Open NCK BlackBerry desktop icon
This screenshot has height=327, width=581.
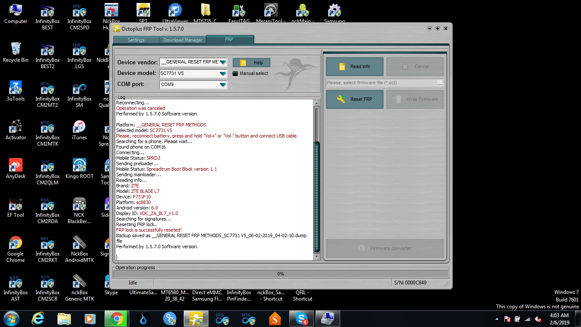(80, 210)
